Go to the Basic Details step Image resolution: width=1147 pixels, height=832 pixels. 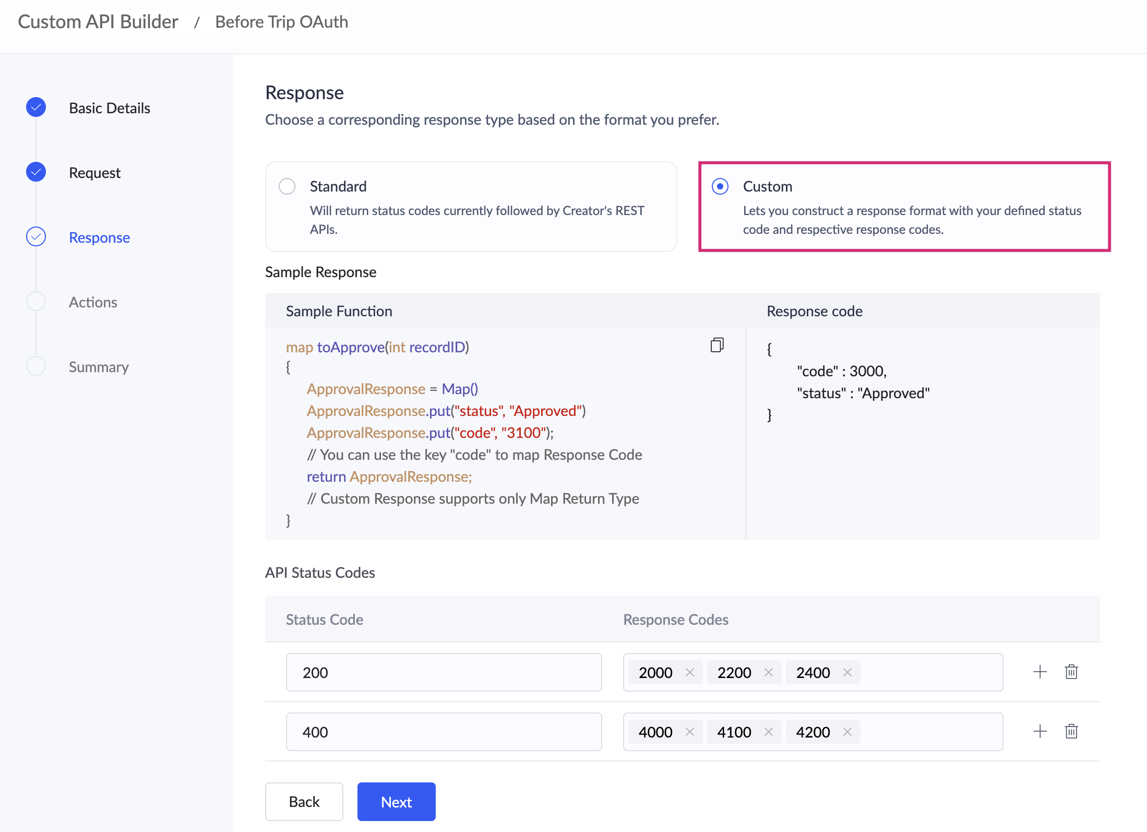109,108
